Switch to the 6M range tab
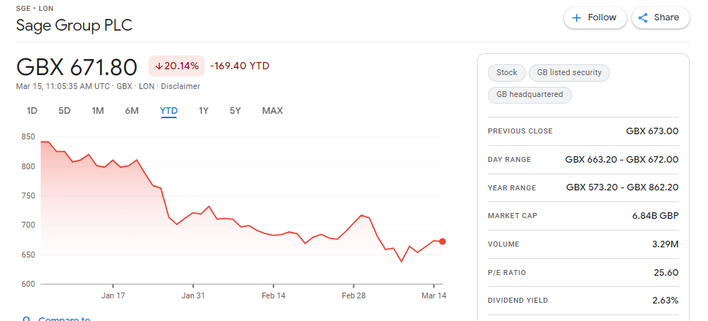 (132, 111)
